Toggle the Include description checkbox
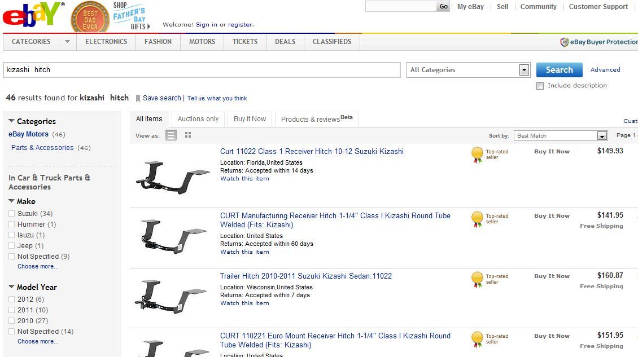Screen dimensions: 638x357 point(540,86)
